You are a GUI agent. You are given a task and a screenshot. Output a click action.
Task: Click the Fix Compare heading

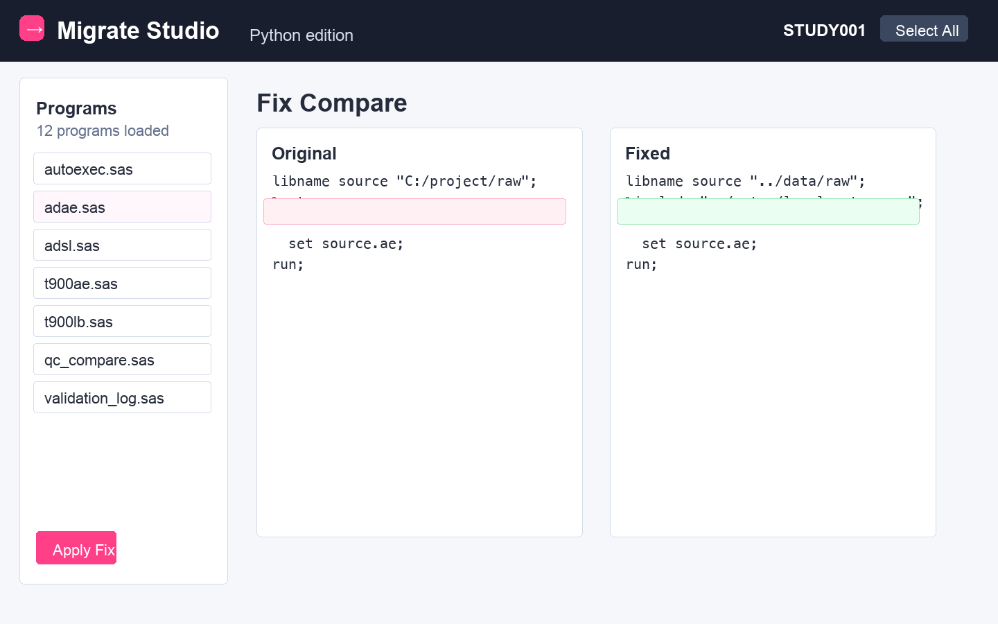click(332, 103)
